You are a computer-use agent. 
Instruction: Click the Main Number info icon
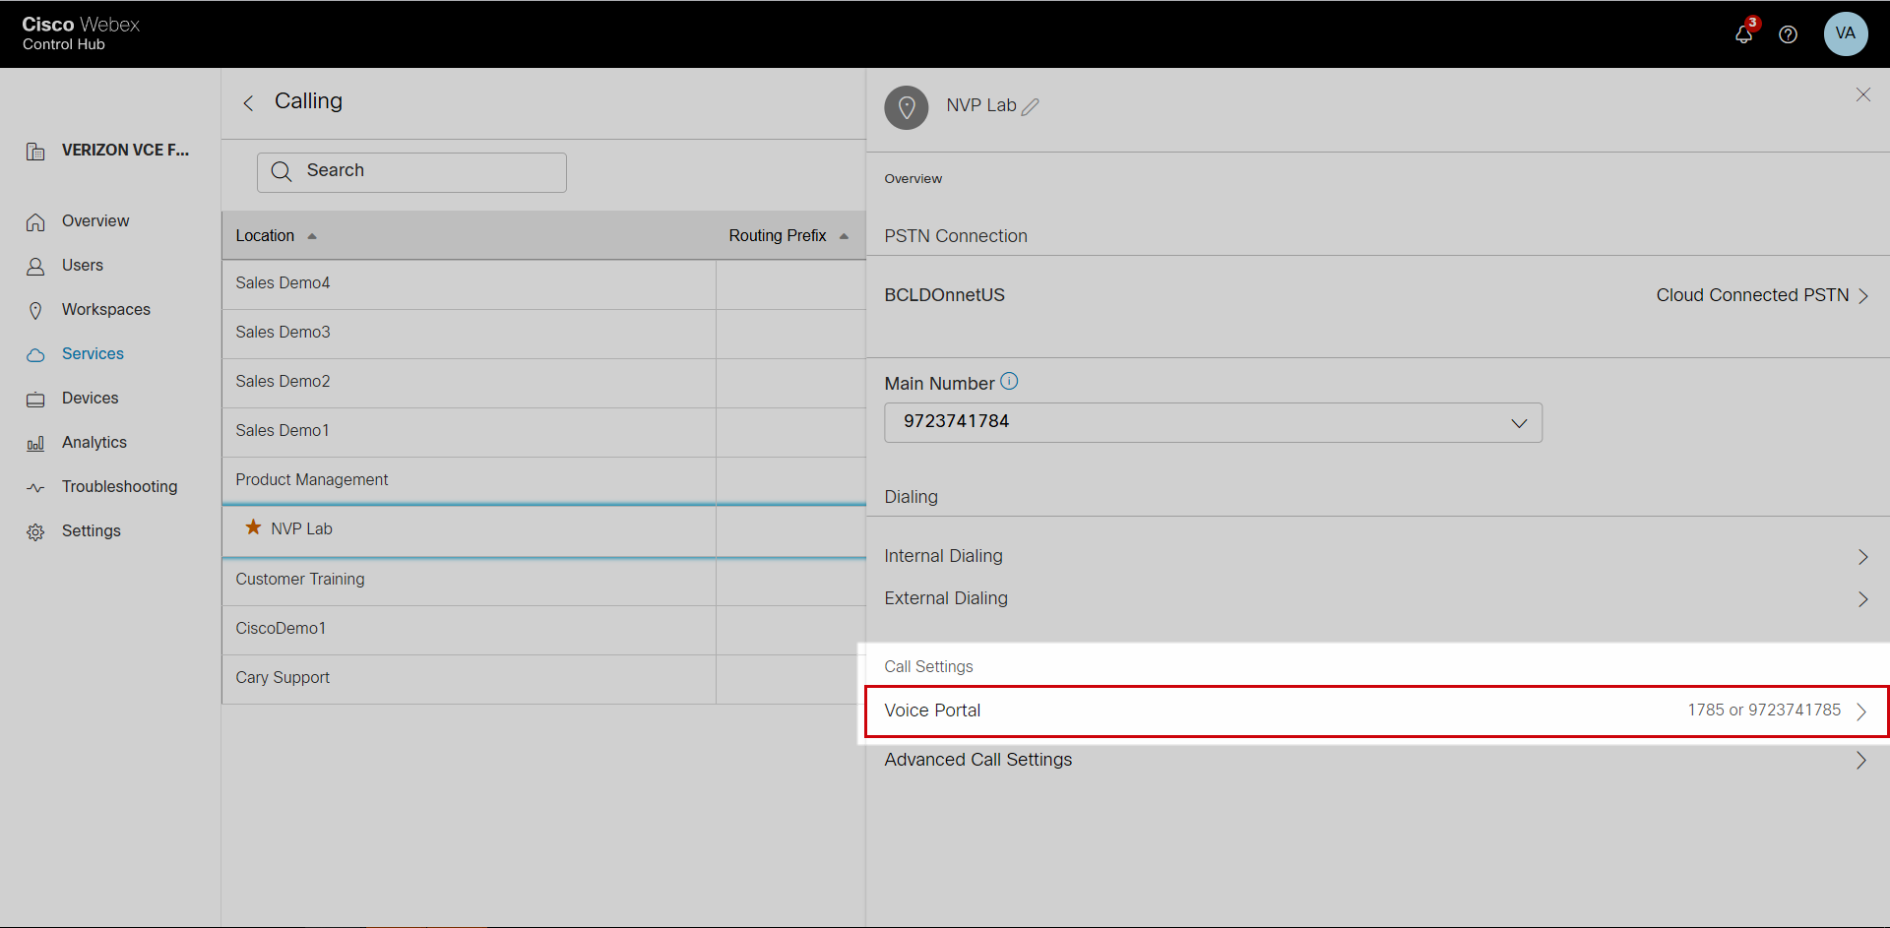tap(1009, 382)
